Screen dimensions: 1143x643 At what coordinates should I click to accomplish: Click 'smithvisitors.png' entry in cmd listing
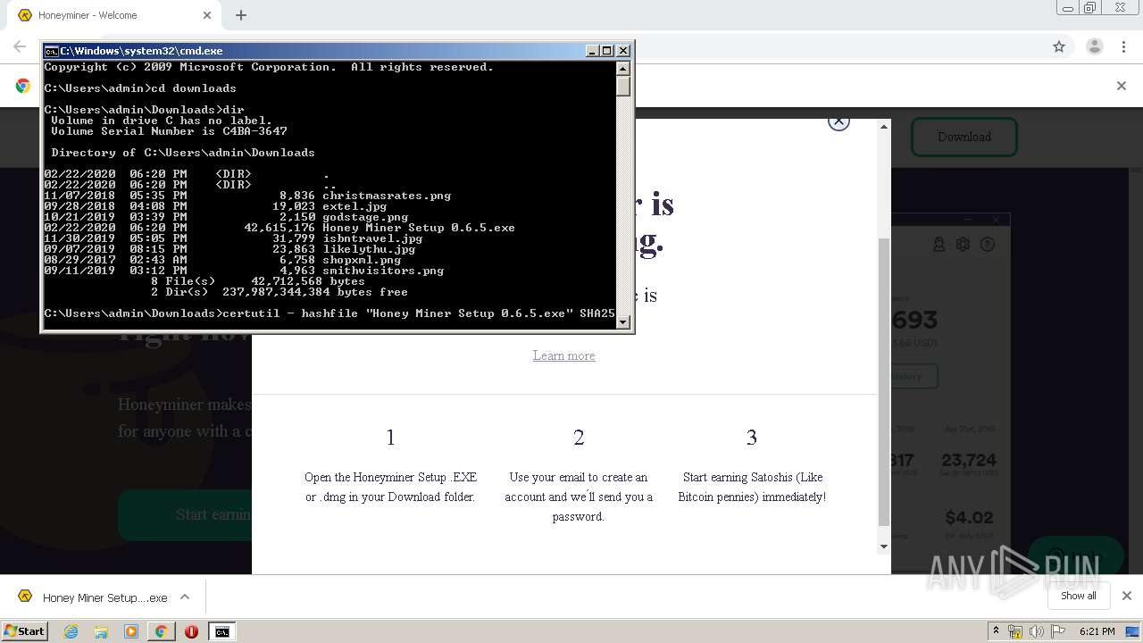pyautogui.click(x=383, y=271)
